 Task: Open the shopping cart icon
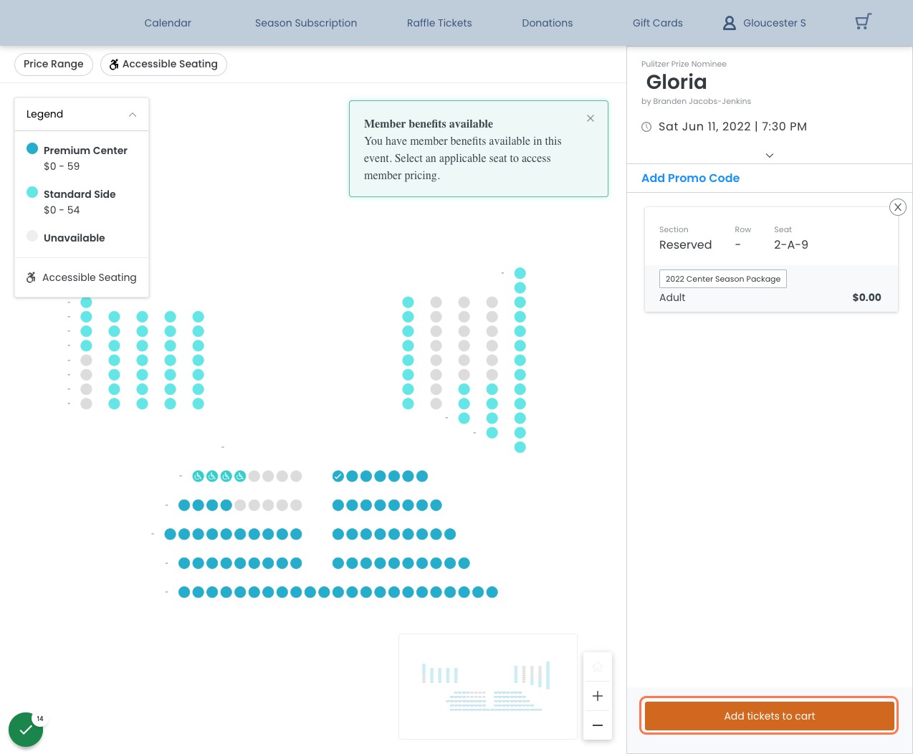coord(864,22)
